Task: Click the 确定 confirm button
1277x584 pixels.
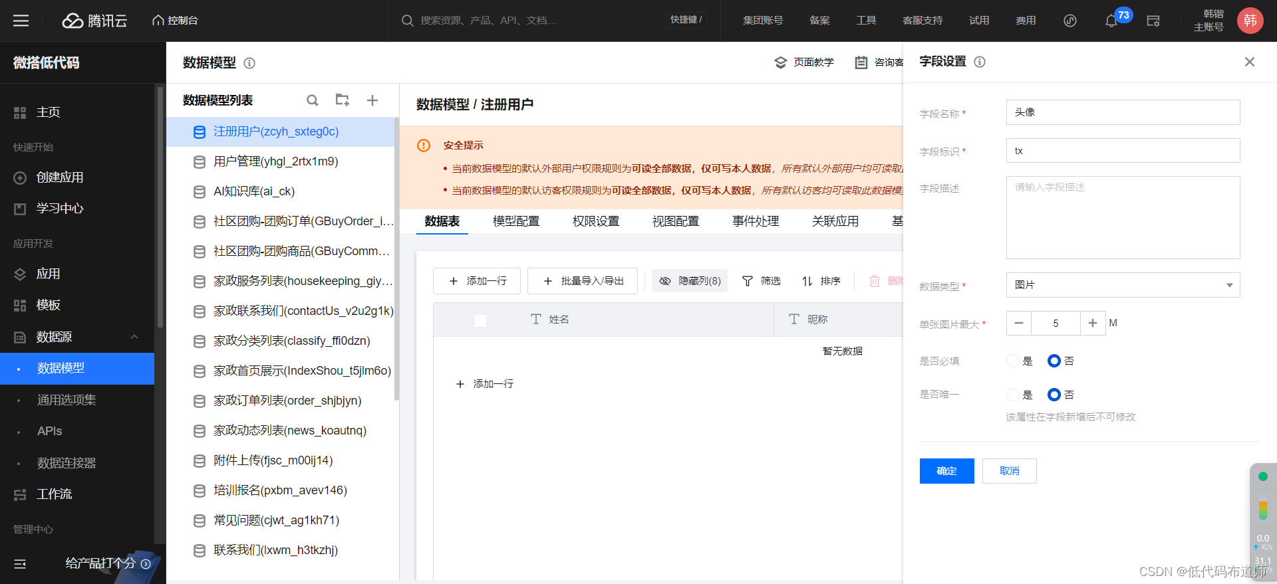Action: click(x=947, y=471)
